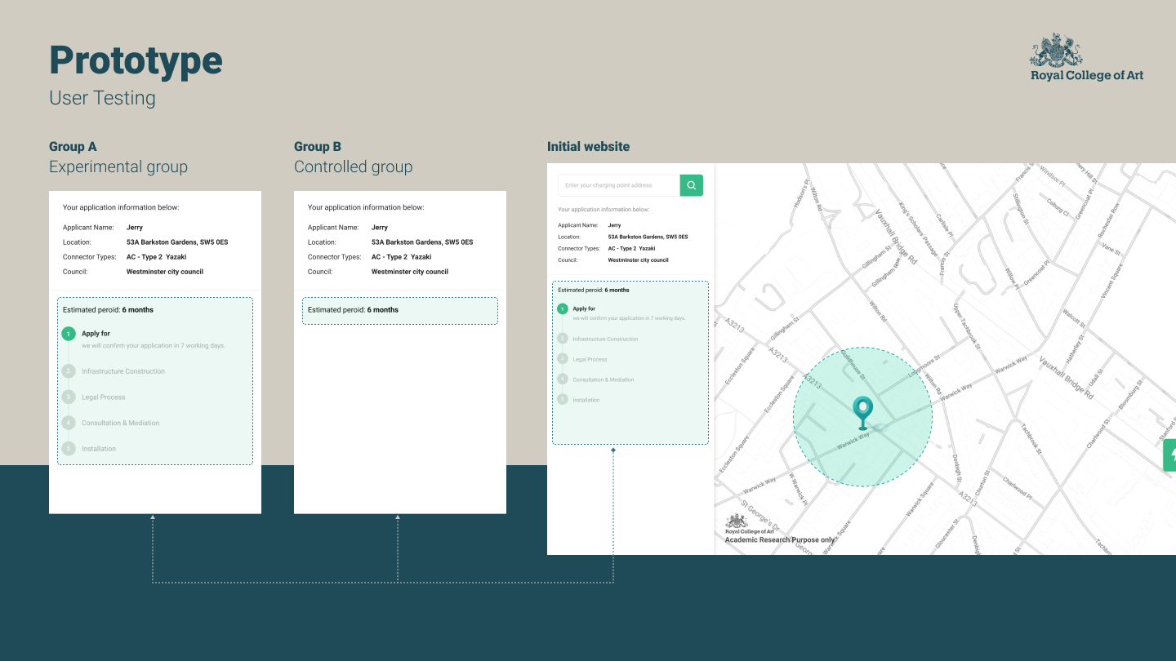1176x661 pixels.
Task: Click the green magnifier search button
Action: (x=691, y=185)
